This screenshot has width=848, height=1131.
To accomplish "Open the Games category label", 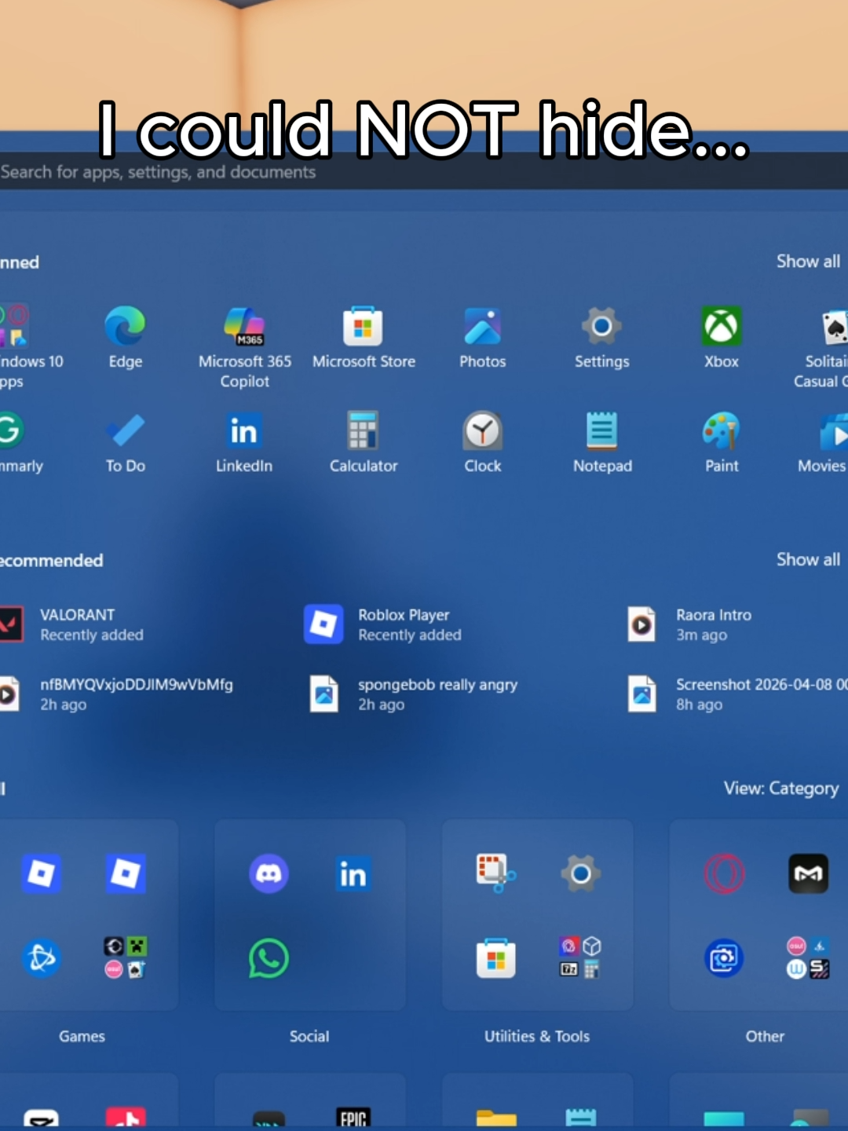I will tap(82, 1037).
